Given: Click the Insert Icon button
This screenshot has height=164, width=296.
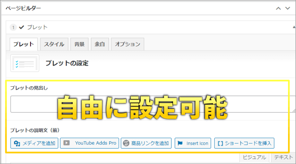Looking at the screenshot, I should (193, 143).
